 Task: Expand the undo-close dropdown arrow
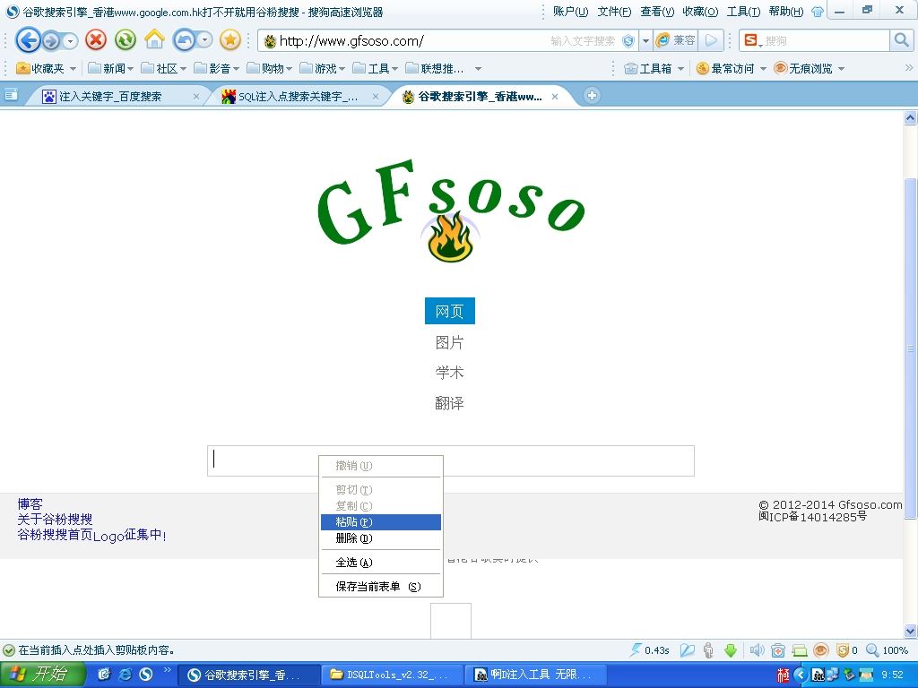(x=204, y=40)
